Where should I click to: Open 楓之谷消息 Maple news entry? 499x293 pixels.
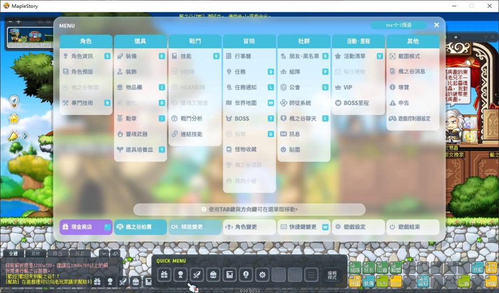(x=413, y=72)
